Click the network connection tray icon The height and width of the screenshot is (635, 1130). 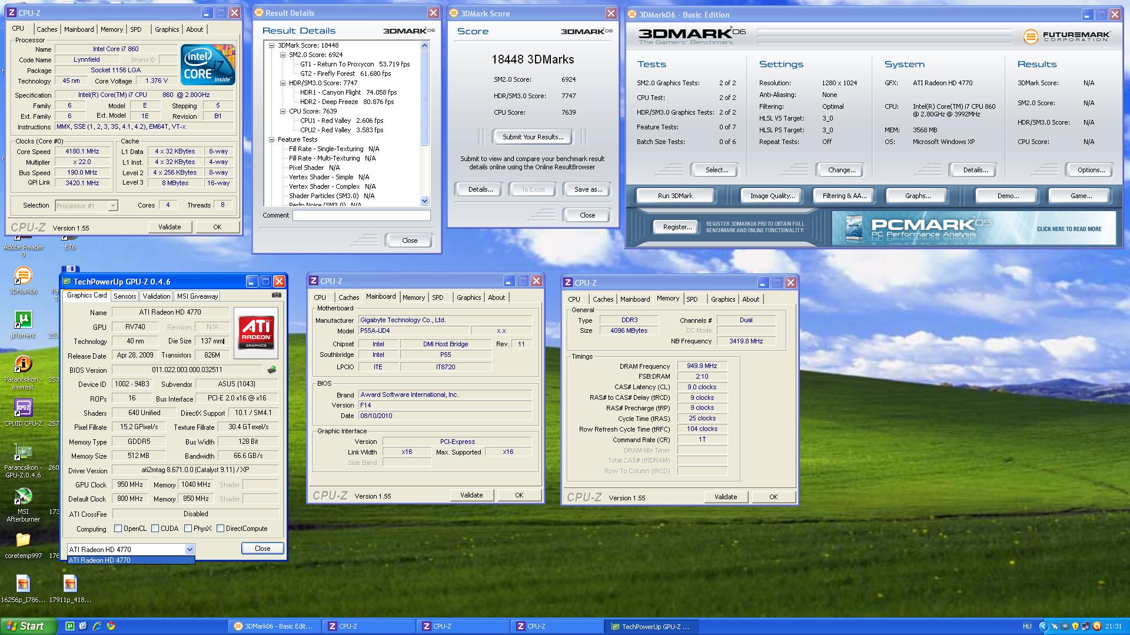1086,626
